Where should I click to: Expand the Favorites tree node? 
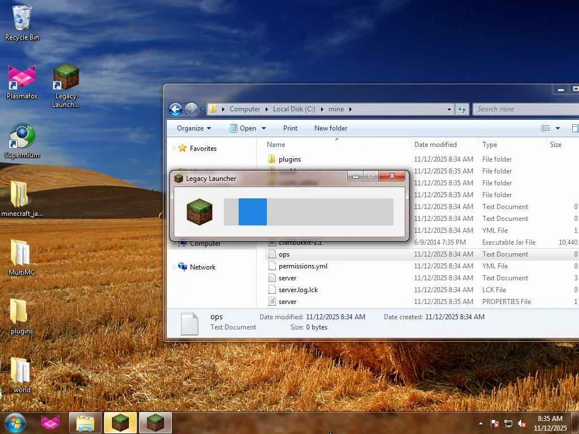coord(174,149)
